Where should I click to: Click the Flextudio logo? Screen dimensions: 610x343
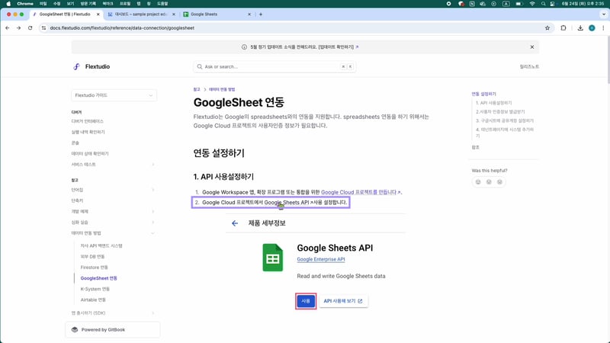point(91,66)
